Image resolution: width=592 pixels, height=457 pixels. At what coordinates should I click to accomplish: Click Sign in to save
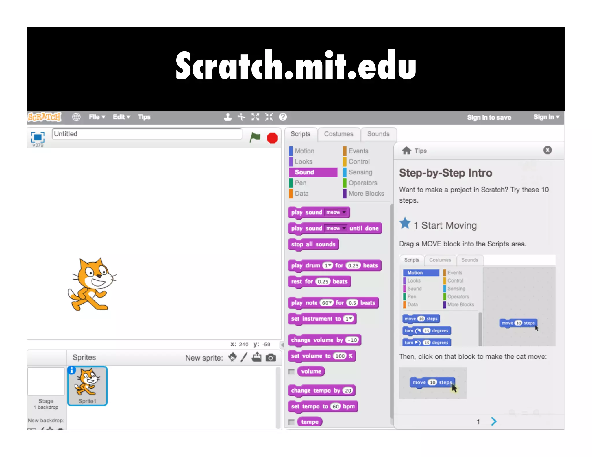pos(489,118)
